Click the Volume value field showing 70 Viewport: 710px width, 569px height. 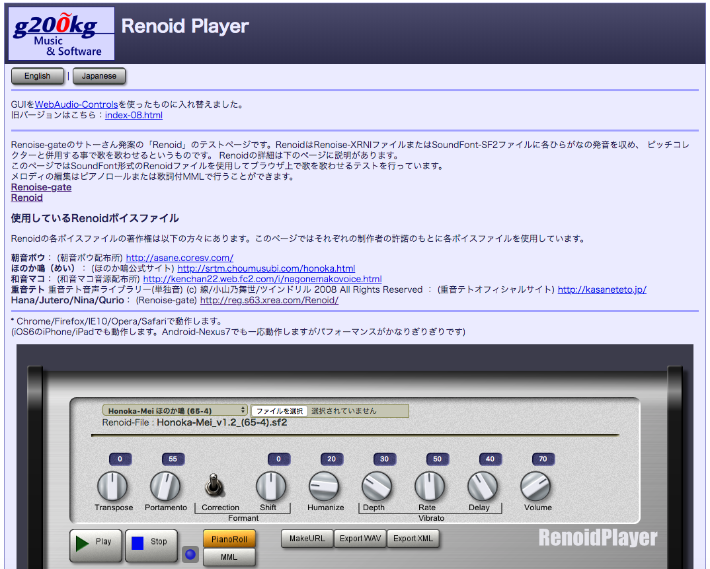543,459
